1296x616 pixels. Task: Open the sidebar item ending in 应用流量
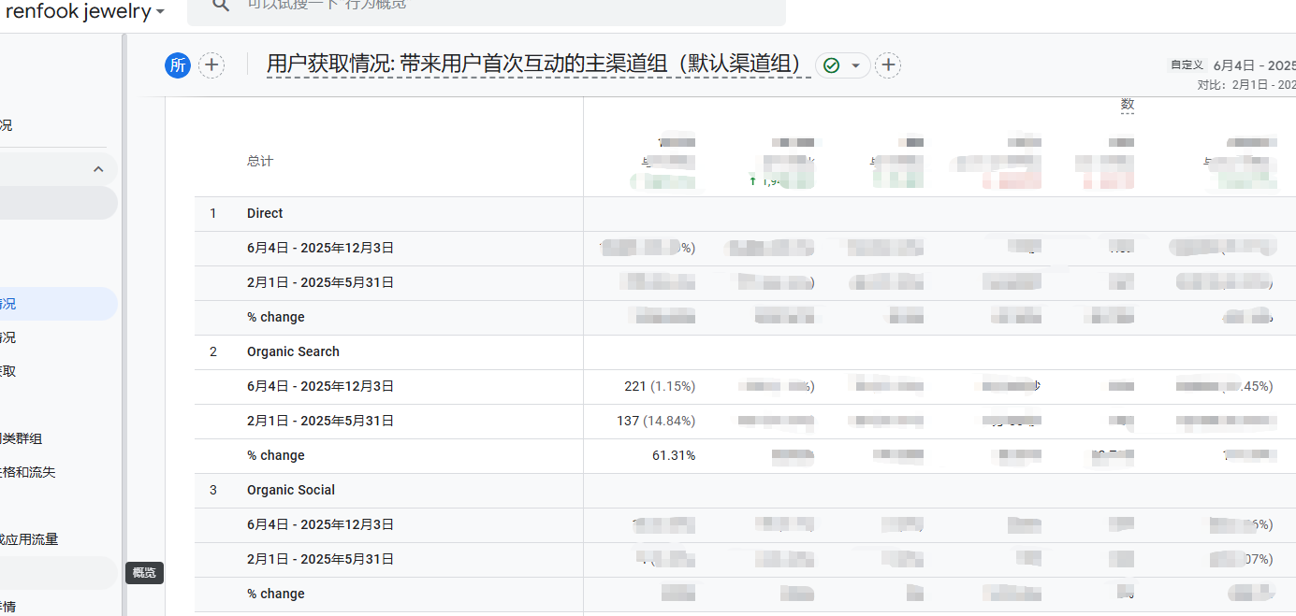pos(30,539)
